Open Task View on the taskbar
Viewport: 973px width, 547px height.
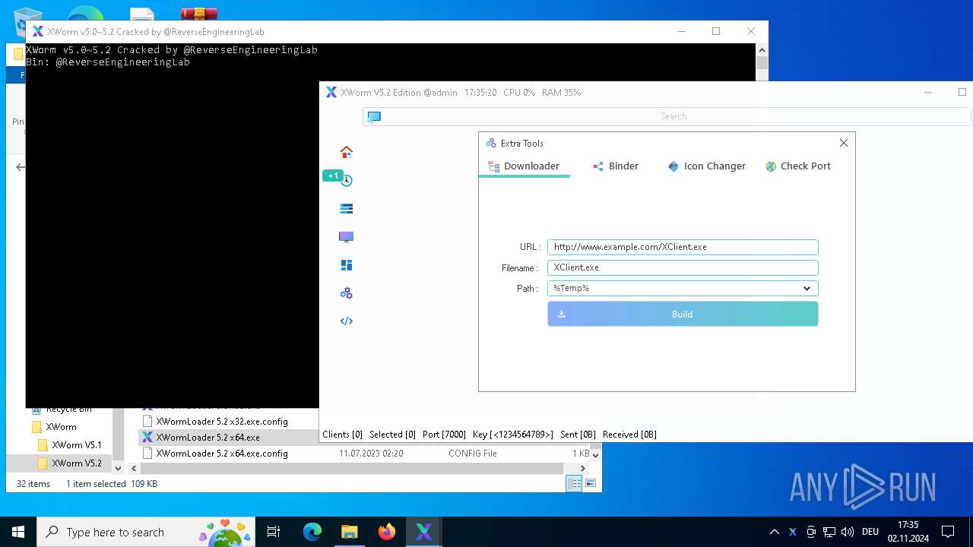274,532
